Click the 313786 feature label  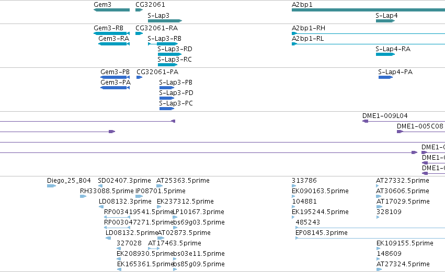point(304,181)
